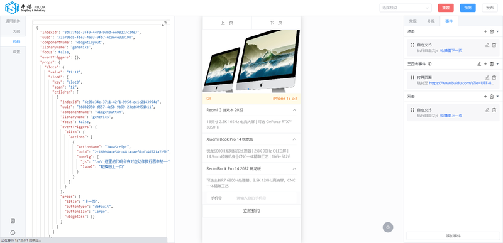Viewport: 503px width, 243px height.
Task: Delete the 双击 event section
Action: (x=492, y=96)
